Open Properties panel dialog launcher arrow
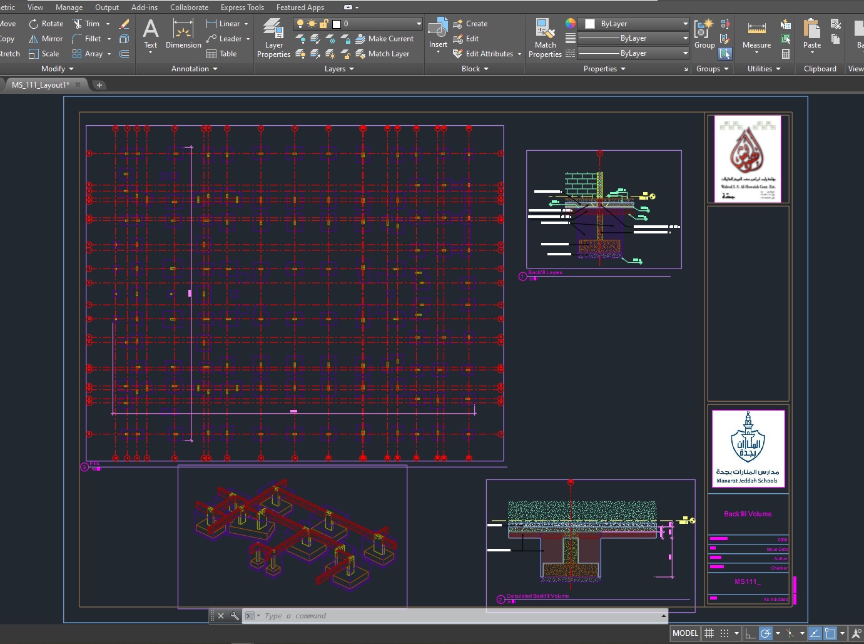The height and width of the screenshot is (644, 864). 686,69
